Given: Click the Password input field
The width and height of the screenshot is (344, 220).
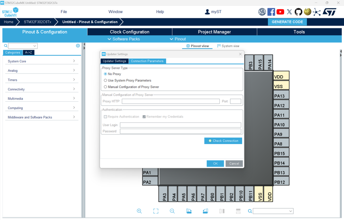Looking at the screenshot, I should [x=180, y=131].
